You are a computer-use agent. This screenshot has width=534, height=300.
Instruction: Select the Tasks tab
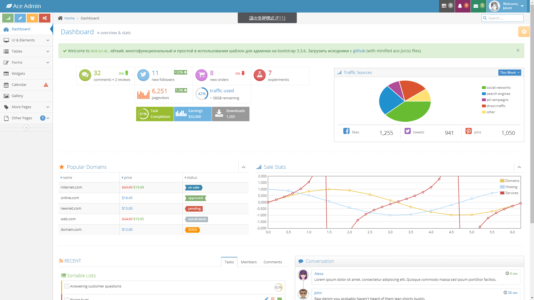pos(229,262)
